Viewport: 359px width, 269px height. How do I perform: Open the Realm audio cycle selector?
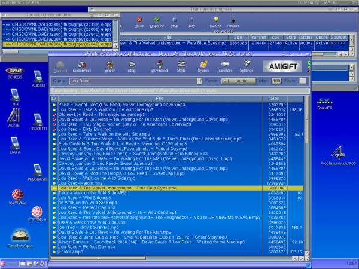click(x=238, y=81)
